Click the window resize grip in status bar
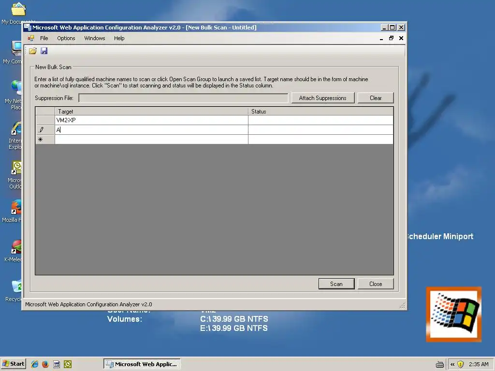The width and height of the screenshot is (495, 371). pyautogui.click(x=402, y=305)
